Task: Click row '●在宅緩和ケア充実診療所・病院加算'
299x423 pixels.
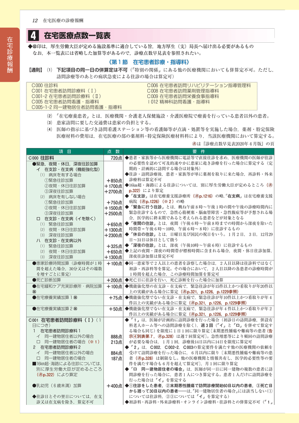Action: (67, 288)
